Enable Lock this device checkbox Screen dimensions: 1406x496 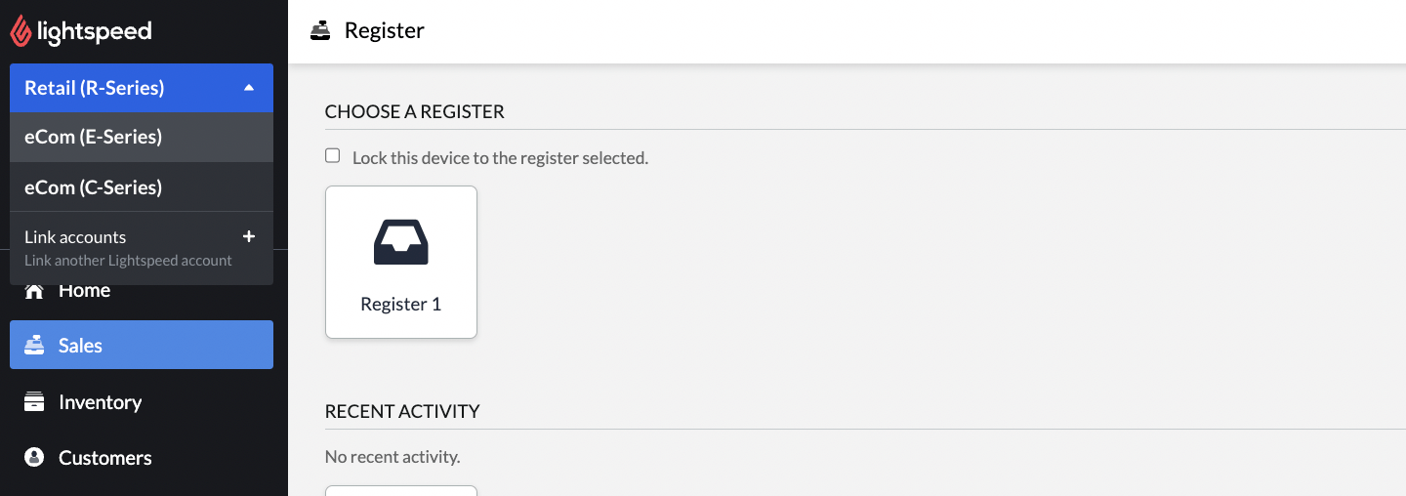(333, 156)
